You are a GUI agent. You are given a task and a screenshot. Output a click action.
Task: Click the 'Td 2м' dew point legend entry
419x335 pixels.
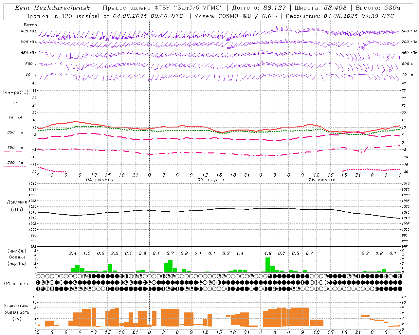click(x=15, y=117)
